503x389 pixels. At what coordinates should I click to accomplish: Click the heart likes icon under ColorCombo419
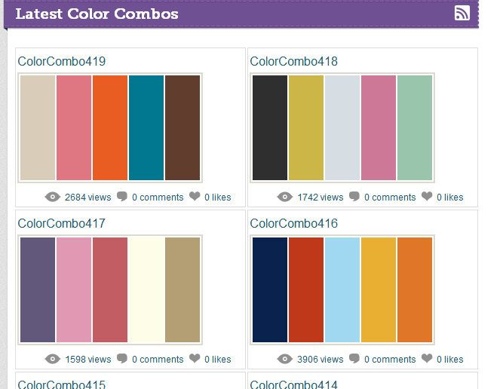(195, 196)
